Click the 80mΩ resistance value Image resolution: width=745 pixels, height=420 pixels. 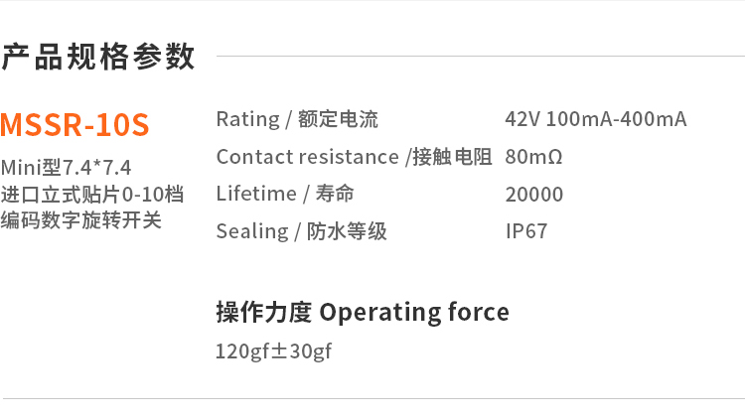pyautogui.click(x=533, y=157)
